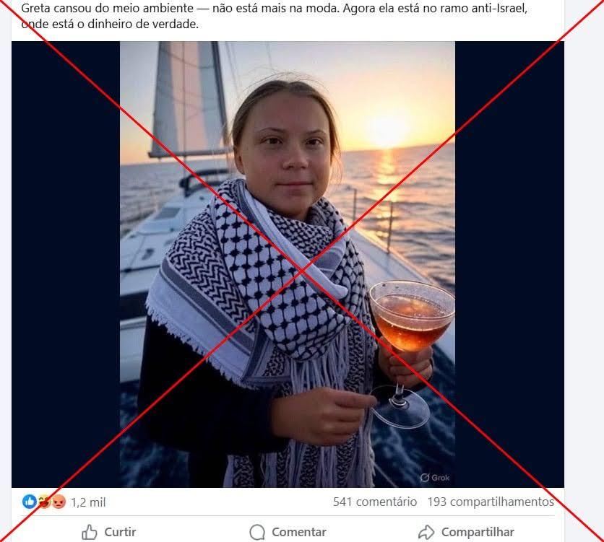Click the Curtir button label
604x542 pixels.
[120, 533]
